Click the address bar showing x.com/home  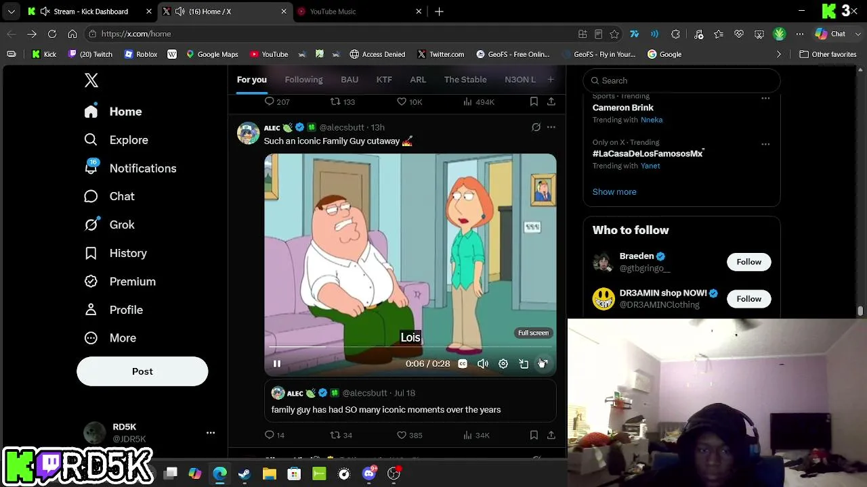(332, 34)
